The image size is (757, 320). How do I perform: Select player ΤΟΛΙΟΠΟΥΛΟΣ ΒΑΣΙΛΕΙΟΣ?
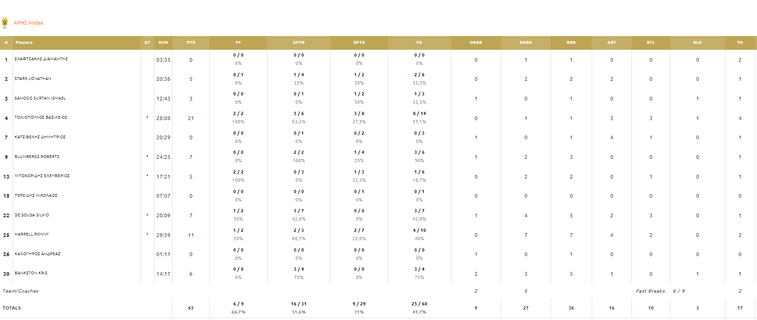(x=41, y=117)
